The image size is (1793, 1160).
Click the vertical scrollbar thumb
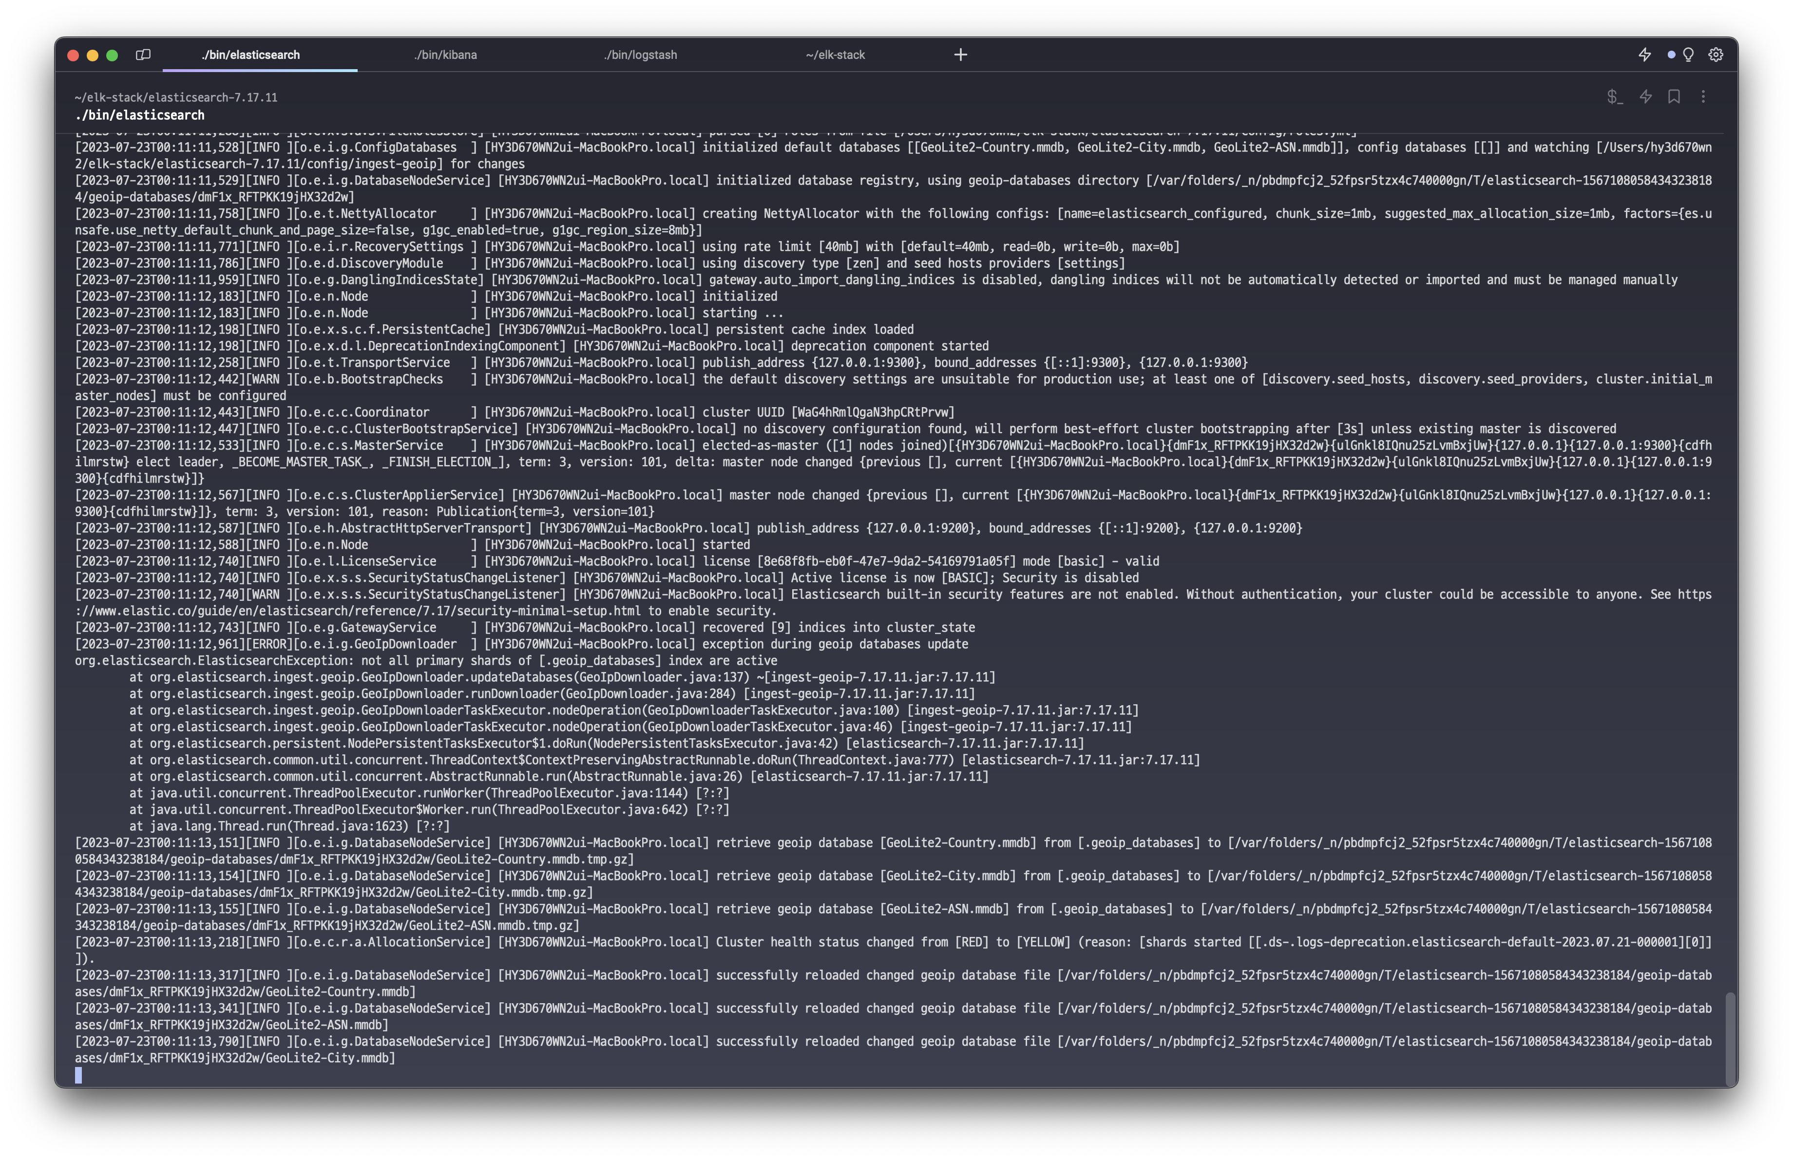coord(1731,1037)
